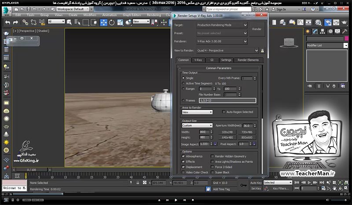Activate the Select and Scale tool
Screen dimensions: 352x205
pyautogui.click(x=120, y=22)
